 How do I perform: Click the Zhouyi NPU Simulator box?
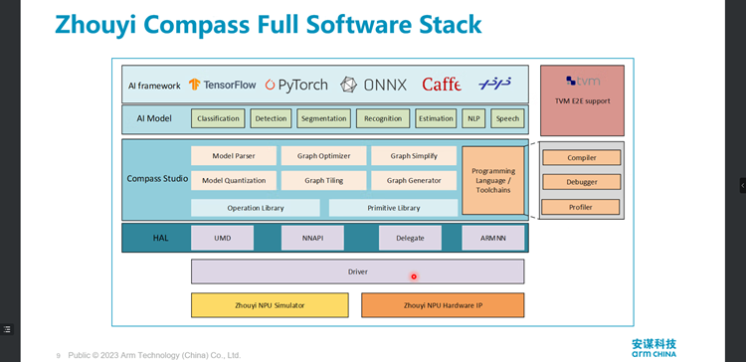270,305
